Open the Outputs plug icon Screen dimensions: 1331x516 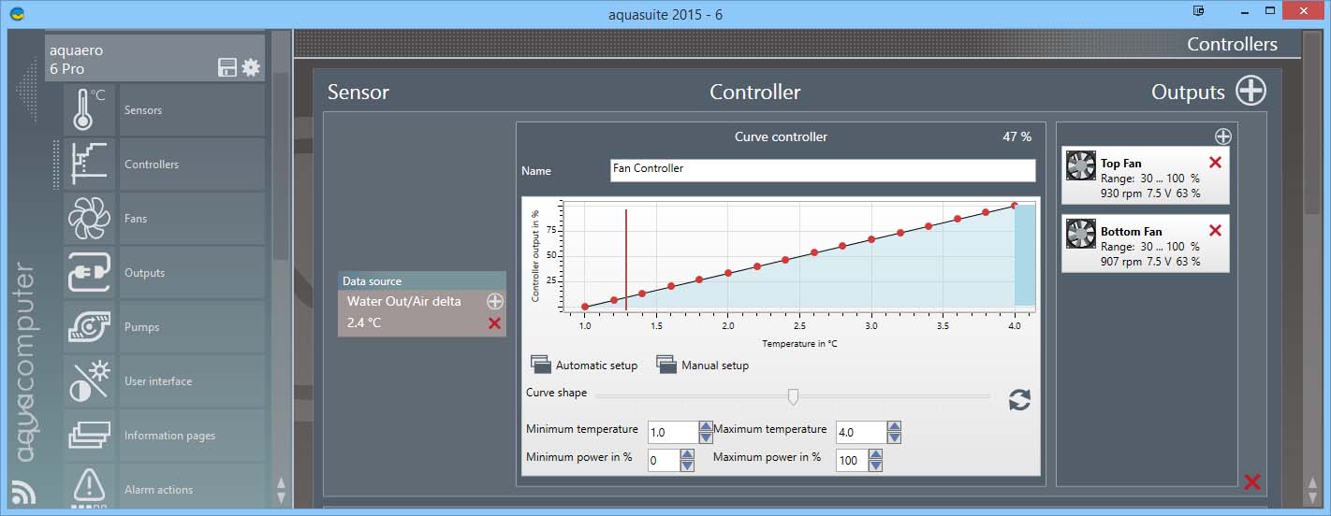pyautogui.click(x=89, y=272)
